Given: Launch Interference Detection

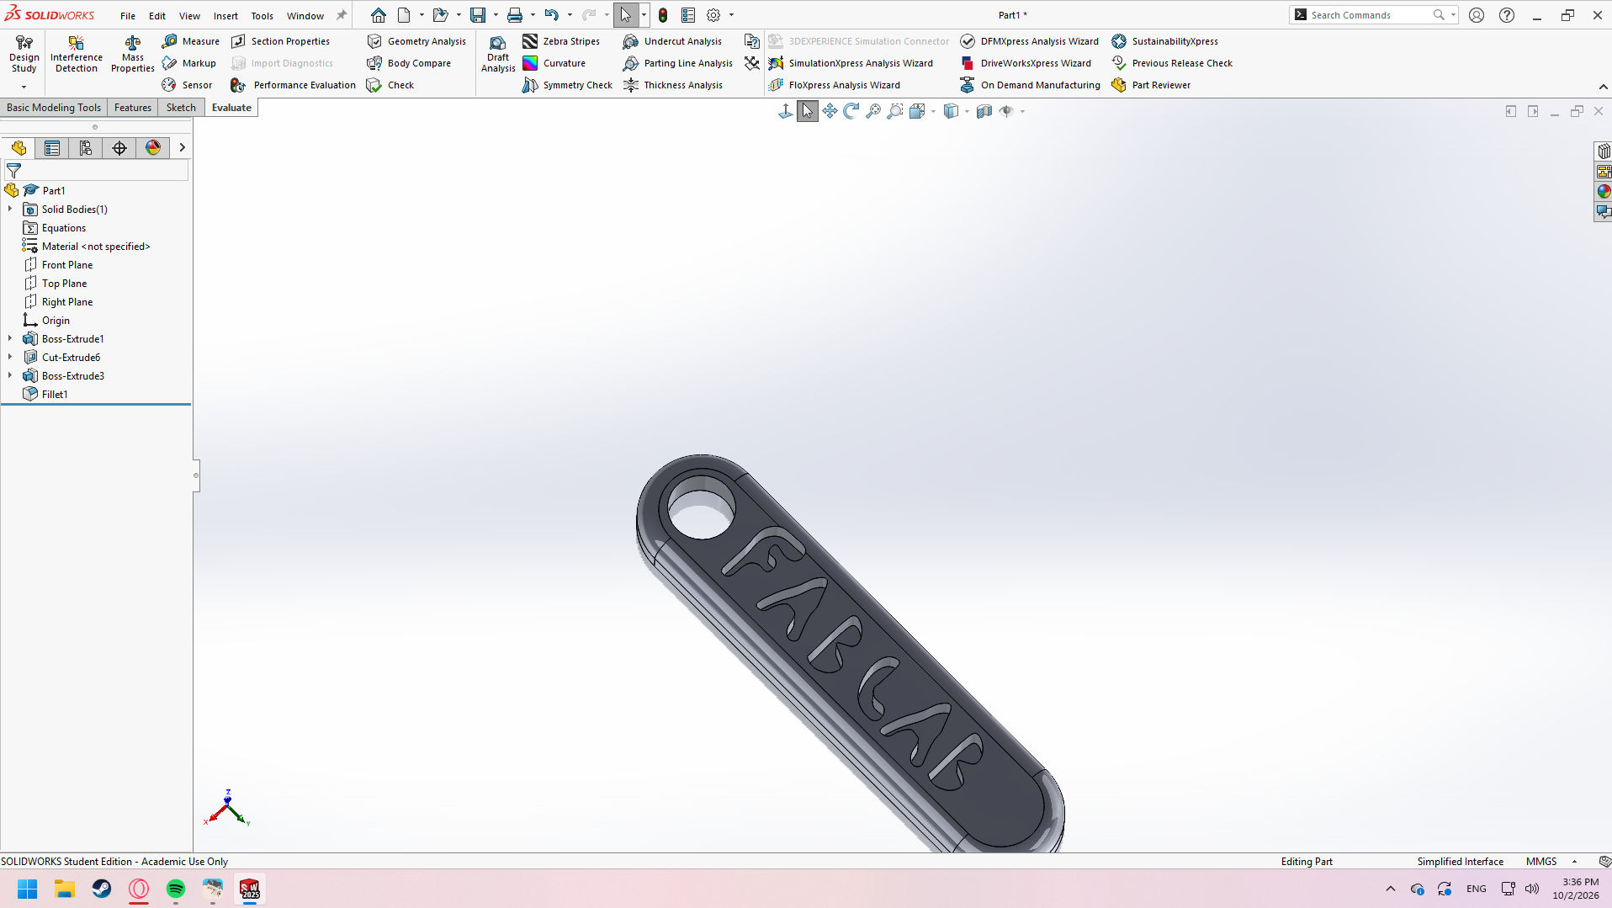Looking at the screenshot, I should tap(77, 54).
